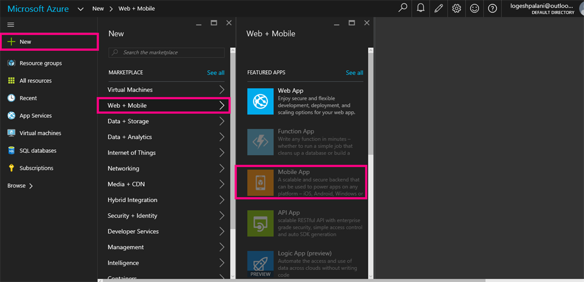Viewport: 584px width, 282px height.
Task: Click Microsoft Azure logo text
Action: [x=38, y=9]
